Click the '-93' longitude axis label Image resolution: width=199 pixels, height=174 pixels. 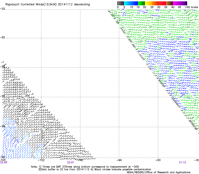click(x=158, y=160)
